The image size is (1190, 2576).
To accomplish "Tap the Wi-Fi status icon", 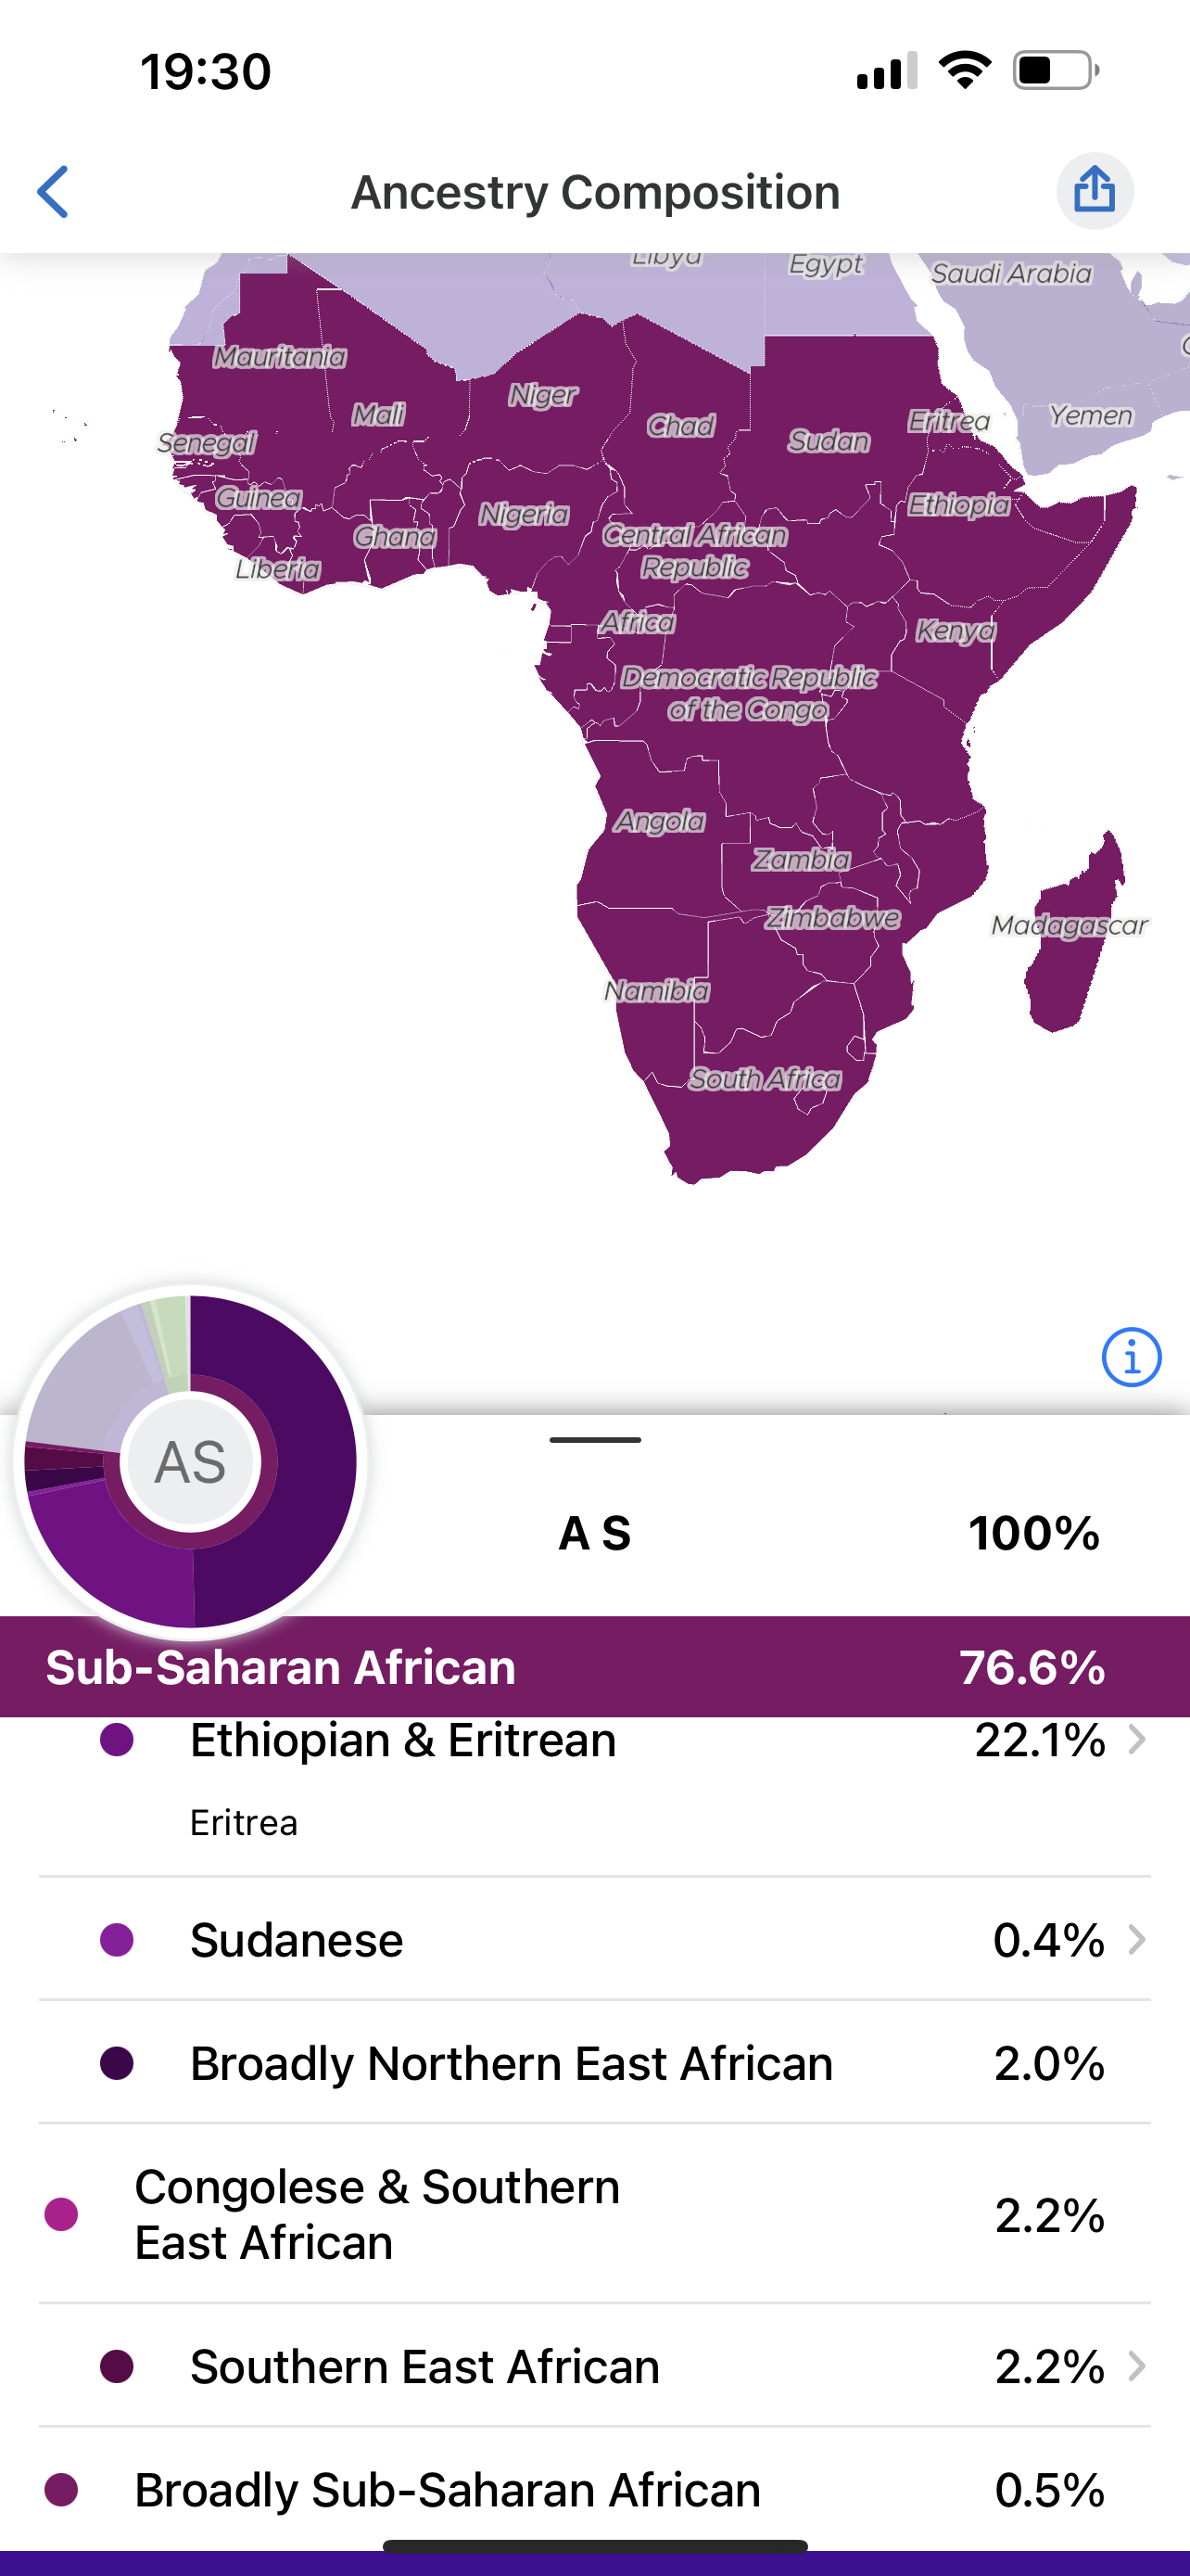I will tap(964, 71).
